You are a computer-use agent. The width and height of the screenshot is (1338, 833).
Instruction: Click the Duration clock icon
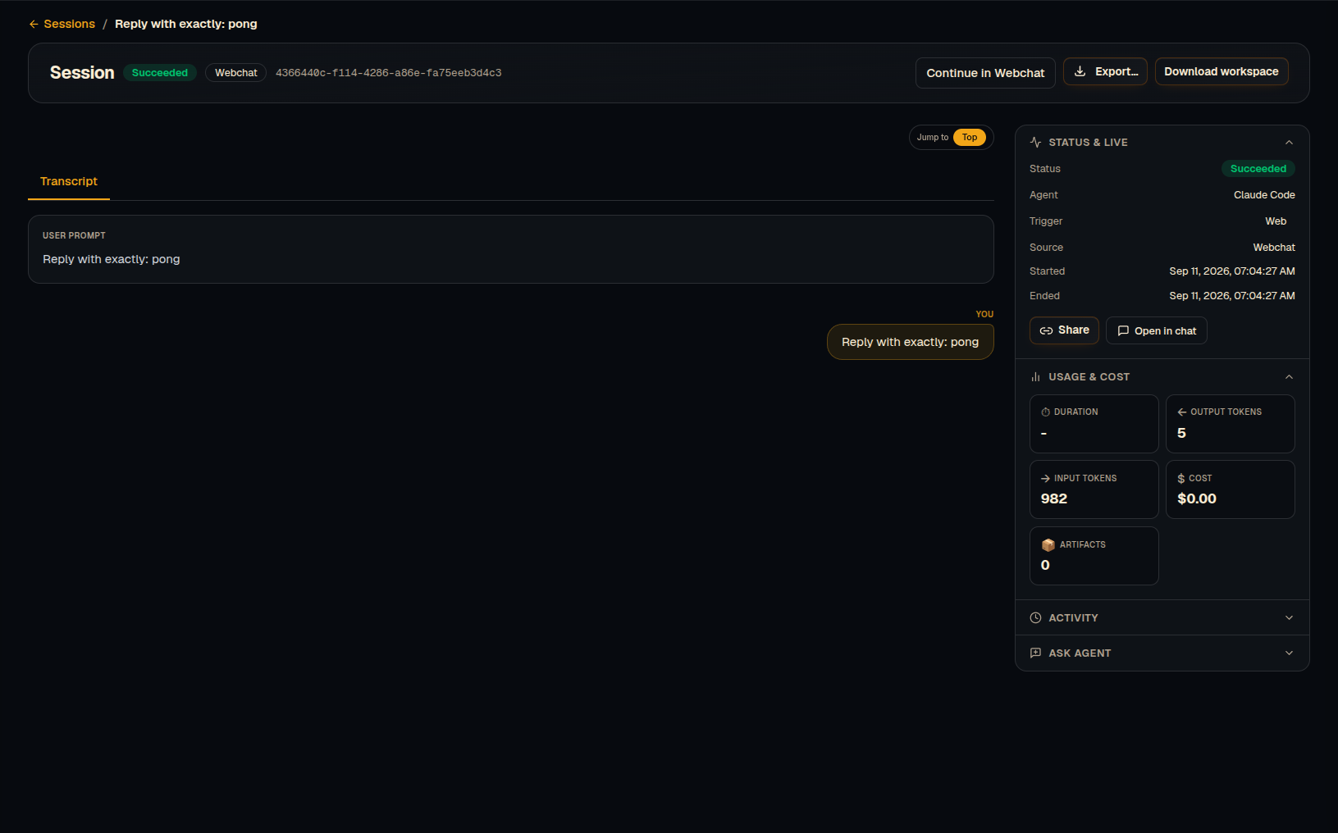[1045, 412]
